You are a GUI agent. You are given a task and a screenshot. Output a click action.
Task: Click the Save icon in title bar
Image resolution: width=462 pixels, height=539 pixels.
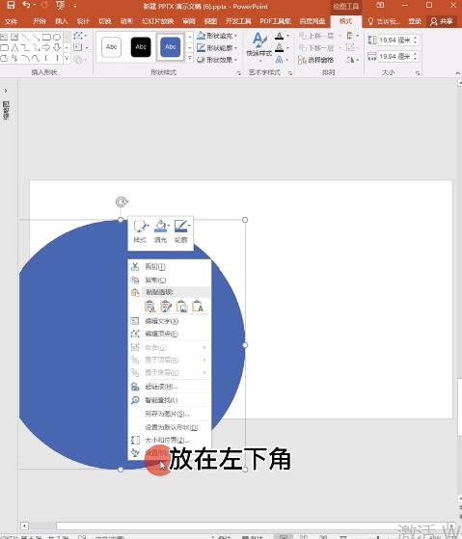(x=11, y=5)
